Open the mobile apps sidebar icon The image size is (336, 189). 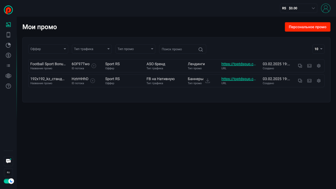[x=8, y=35]
